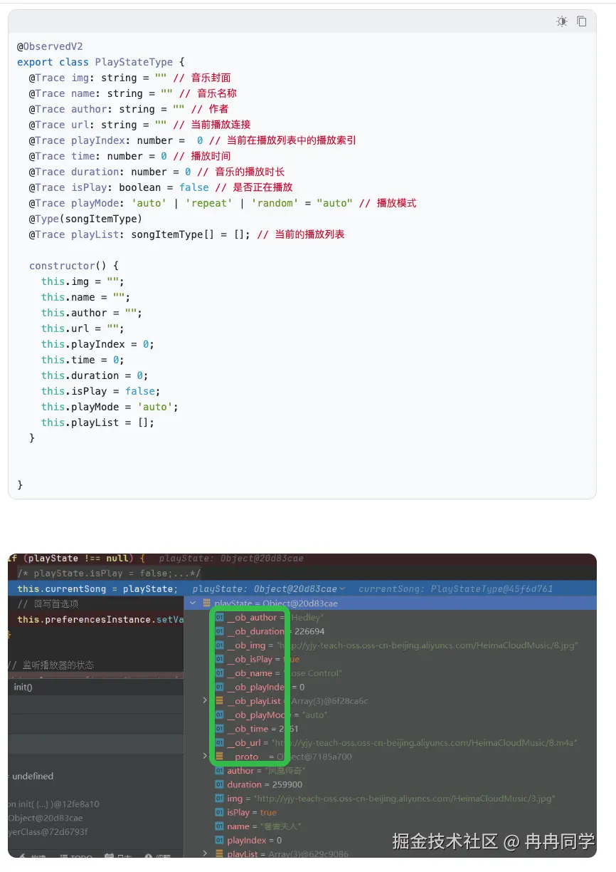Click the @Trace isPlay: boolean = false line

160,187
